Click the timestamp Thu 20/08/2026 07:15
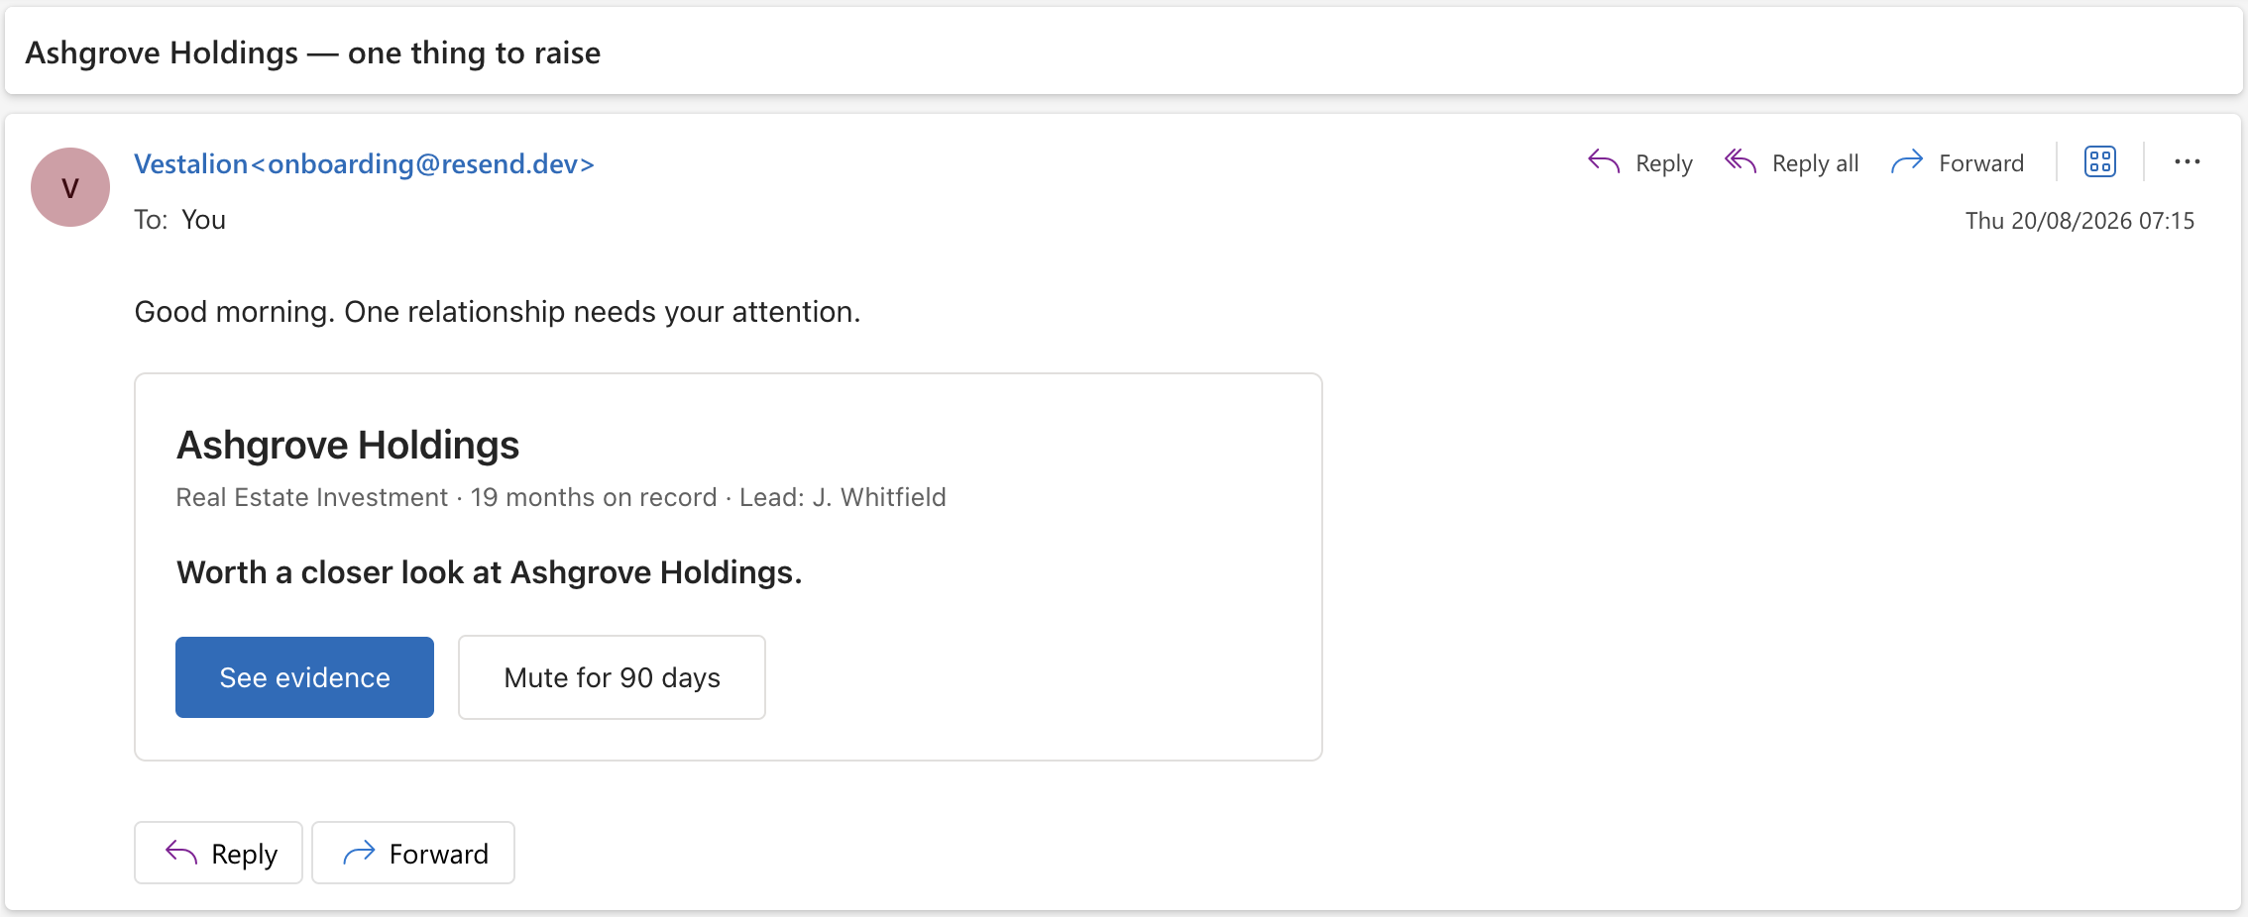This screenshot has height=917, width=2248. click(2079, 220)
